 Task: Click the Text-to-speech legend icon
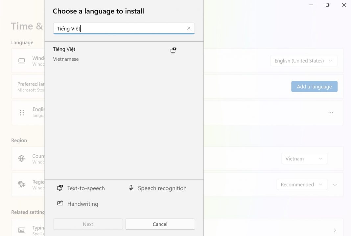[60, 188]
